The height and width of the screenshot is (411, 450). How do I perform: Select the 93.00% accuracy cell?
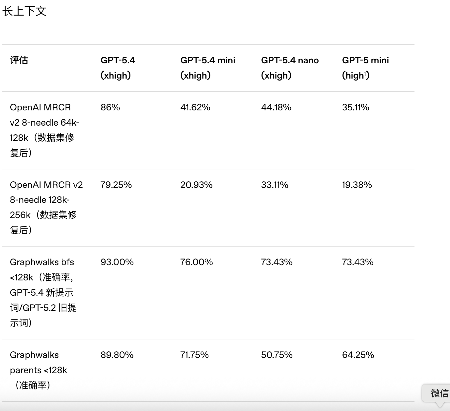pyautogui.click(x=117, y=262)
